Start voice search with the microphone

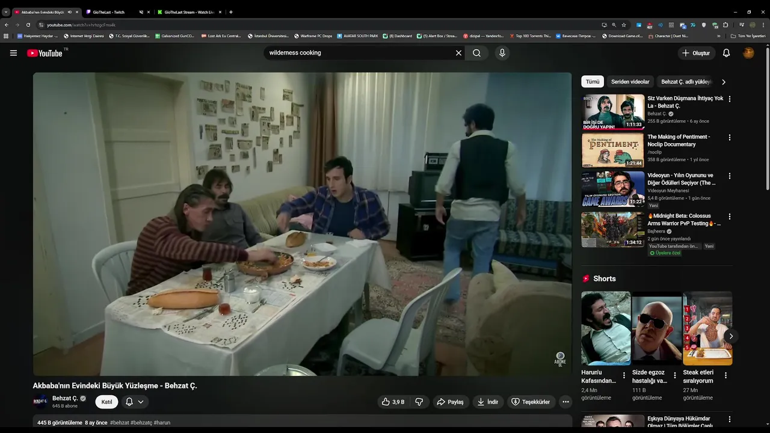point(502,53)
